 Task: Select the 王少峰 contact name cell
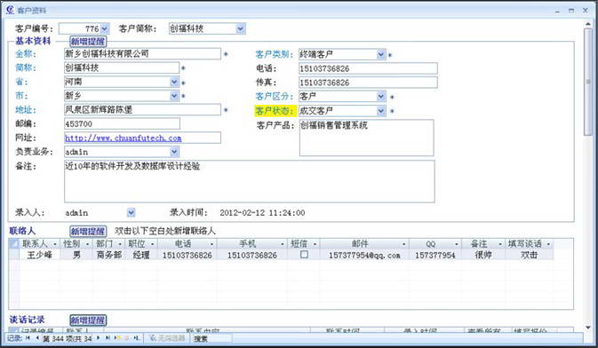(x=39, y=255)
